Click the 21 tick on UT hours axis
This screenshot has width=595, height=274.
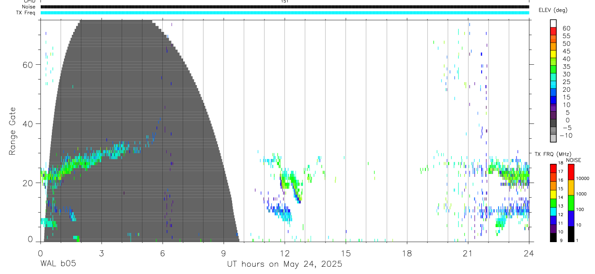[x=468, y=252]
